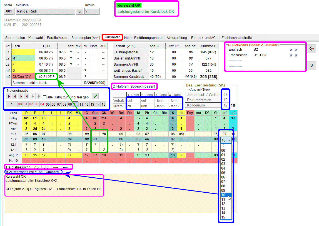Toggle second checkbox for Französisch GER level
This screenshot has height=226, width=319.
coord(296,55)
